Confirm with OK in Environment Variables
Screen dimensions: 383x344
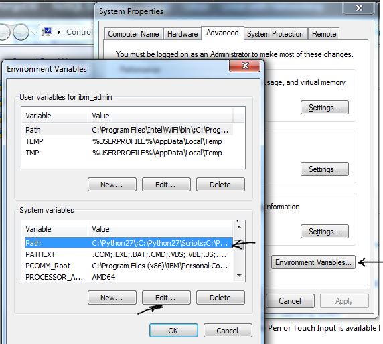click(x=173, y=331)
